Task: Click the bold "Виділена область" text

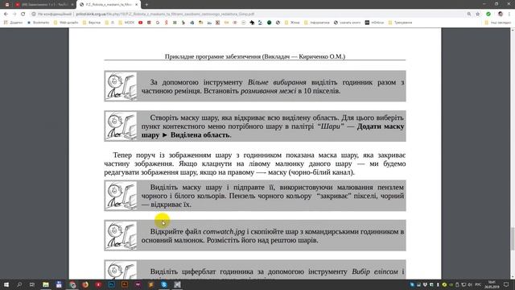Action: pos(200,135)
